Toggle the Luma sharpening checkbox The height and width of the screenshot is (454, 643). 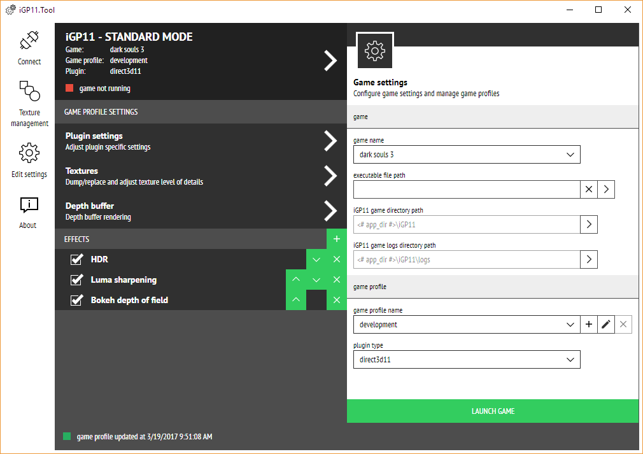pyautogui.click(x=77, y=280)
